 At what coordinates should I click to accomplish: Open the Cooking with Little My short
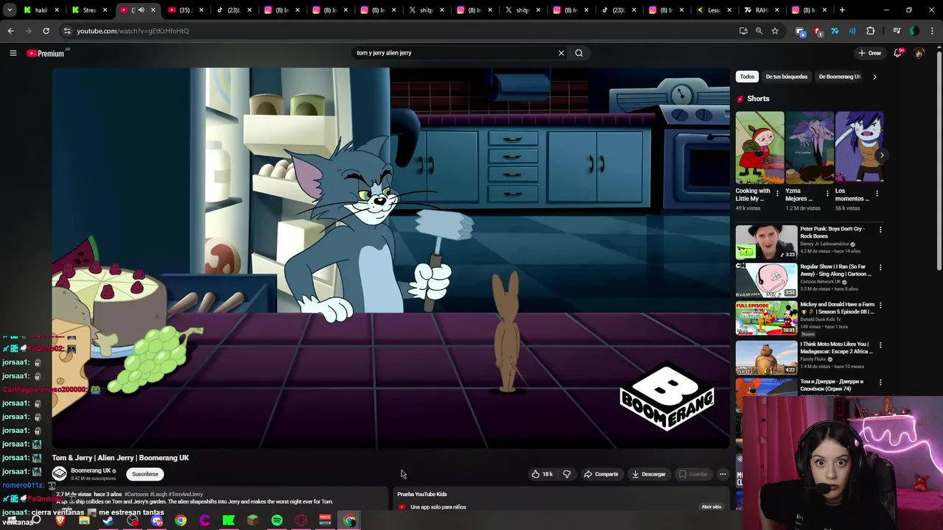[x=760, y=147]
